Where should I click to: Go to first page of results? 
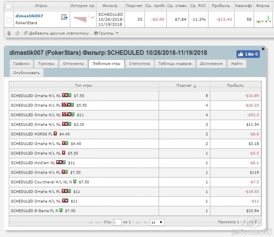[x=90, y=222]
